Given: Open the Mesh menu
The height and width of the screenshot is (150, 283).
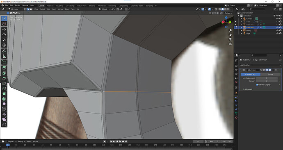Looking at the screenshot, I should [54, 9].
